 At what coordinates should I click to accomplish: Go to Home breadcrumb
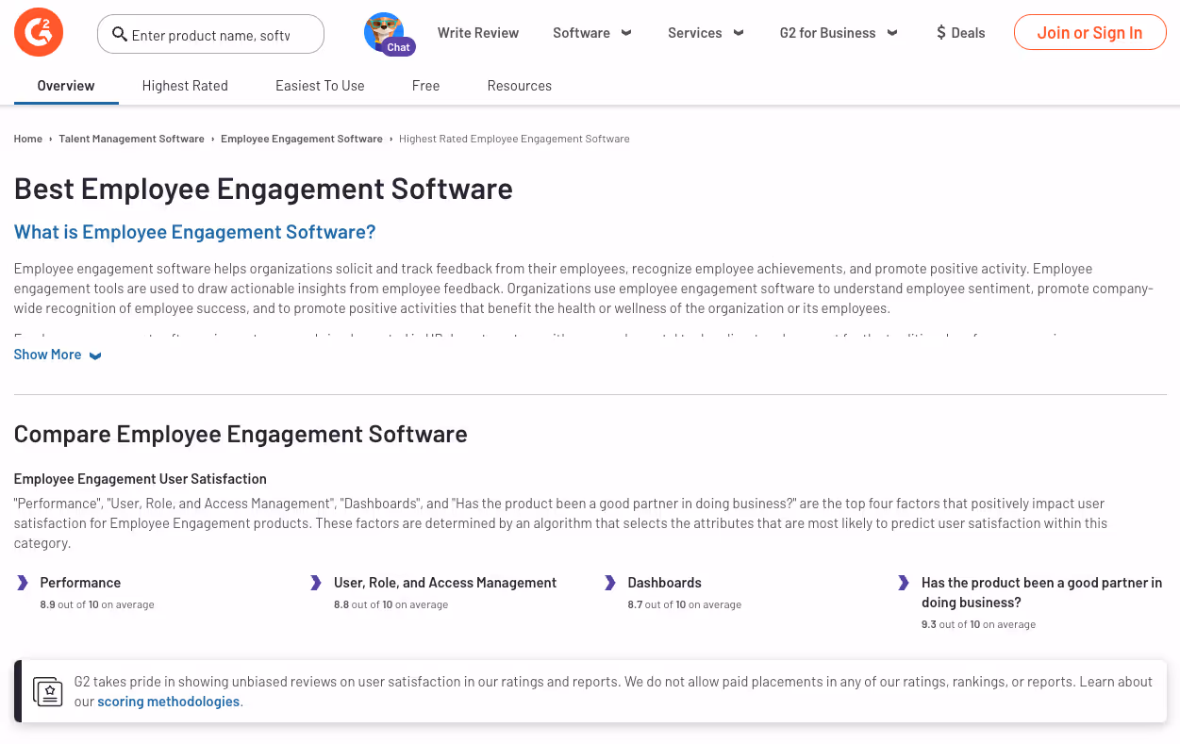28,139
